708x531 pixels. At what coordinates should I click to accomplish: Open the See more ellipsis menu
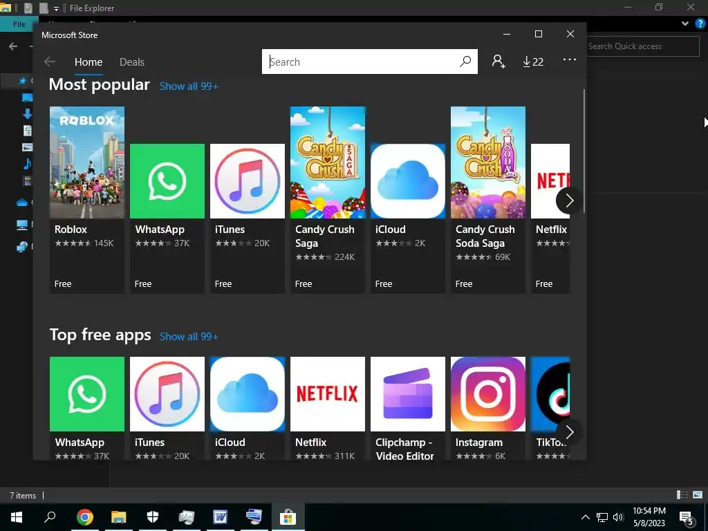click(570, 59)
